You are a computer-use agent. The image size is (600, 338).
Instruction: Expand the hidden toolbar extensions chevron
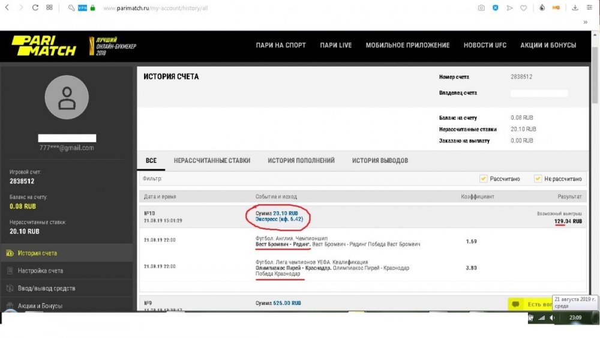pos(585,22)
